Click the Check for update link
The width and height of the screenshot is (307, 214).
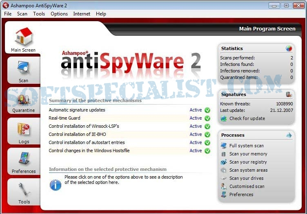click(247, 118)
